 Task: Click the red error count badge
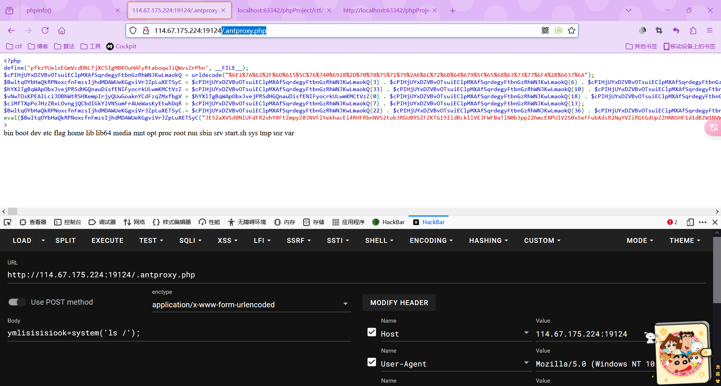pos(672,222)
